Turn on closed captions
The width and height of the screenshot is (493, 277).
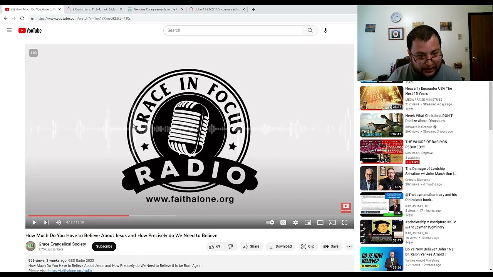pos(283,222)
